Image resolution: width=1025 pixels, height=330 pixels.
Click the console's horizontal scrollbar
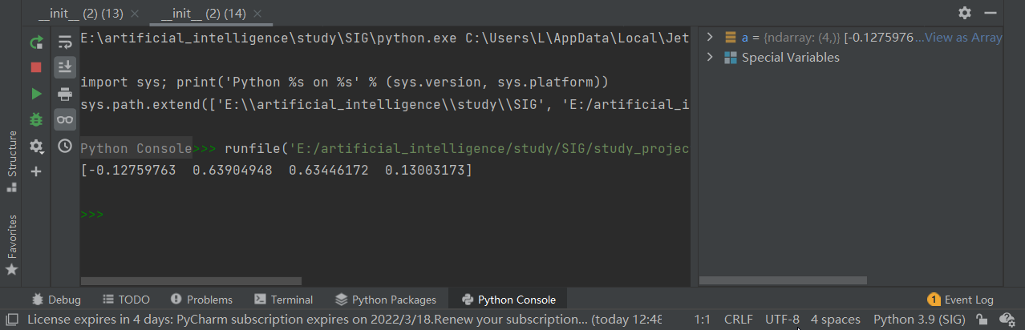191,281
